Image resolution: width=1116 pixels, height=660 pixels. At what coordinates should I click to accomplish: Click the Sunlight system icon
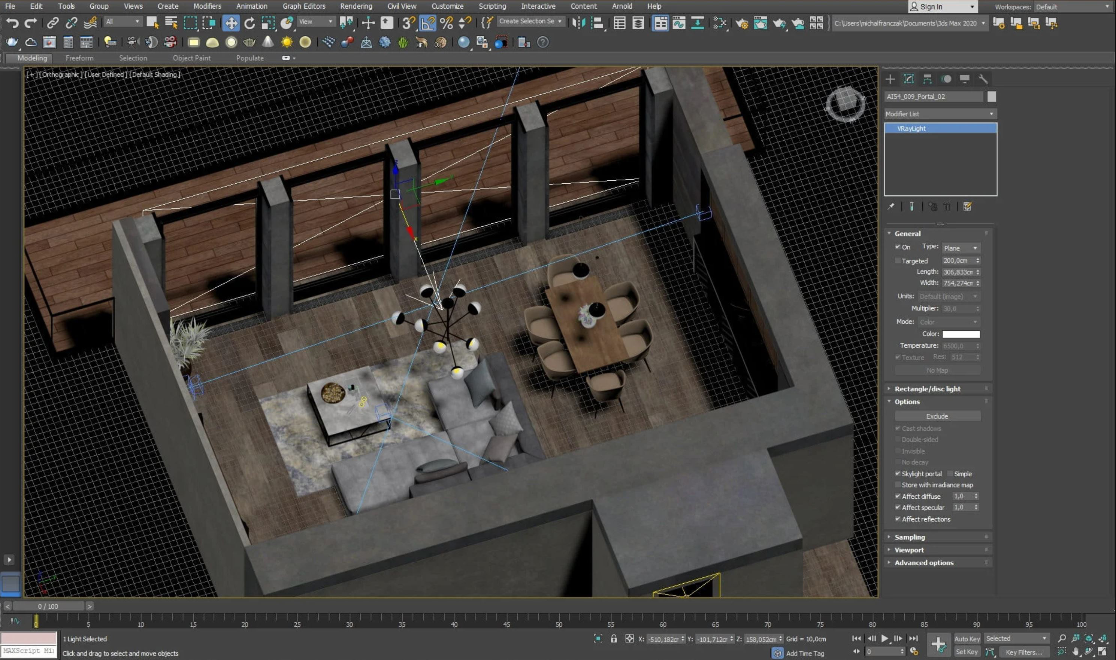click(x=287, y=42)
